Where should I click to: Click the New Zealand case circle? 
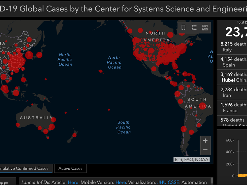click(74, 135)
